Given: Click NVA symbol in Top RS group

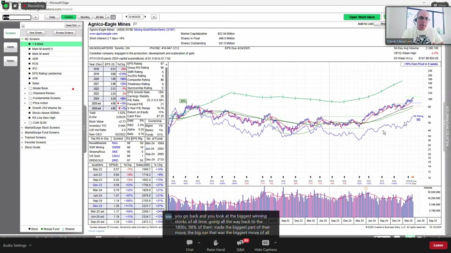Looking at the screenshot, I should (x=115, y=143).
